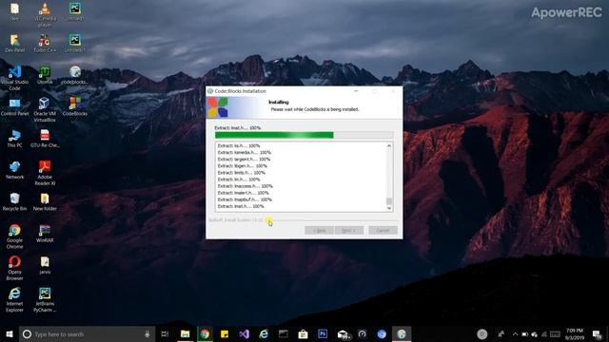Viewport: 609px width, 342px height.
Task: Select the uTorrent desktop icon
Action: click(x=45, y=75)
